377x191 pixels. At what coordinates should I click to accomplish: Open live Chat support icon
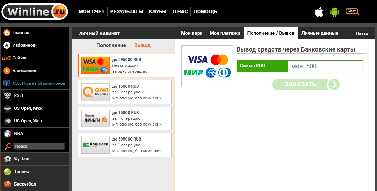click(352, 11)
